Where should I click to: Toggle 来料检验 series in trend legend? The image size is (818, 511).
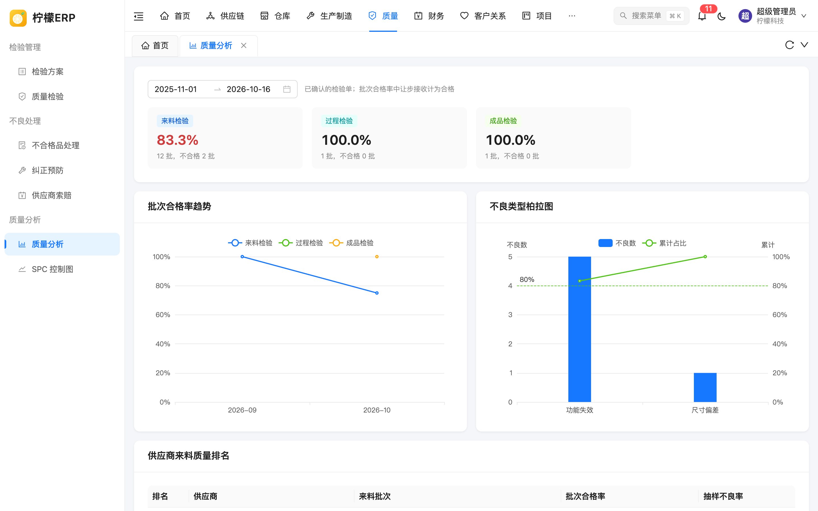250,243
